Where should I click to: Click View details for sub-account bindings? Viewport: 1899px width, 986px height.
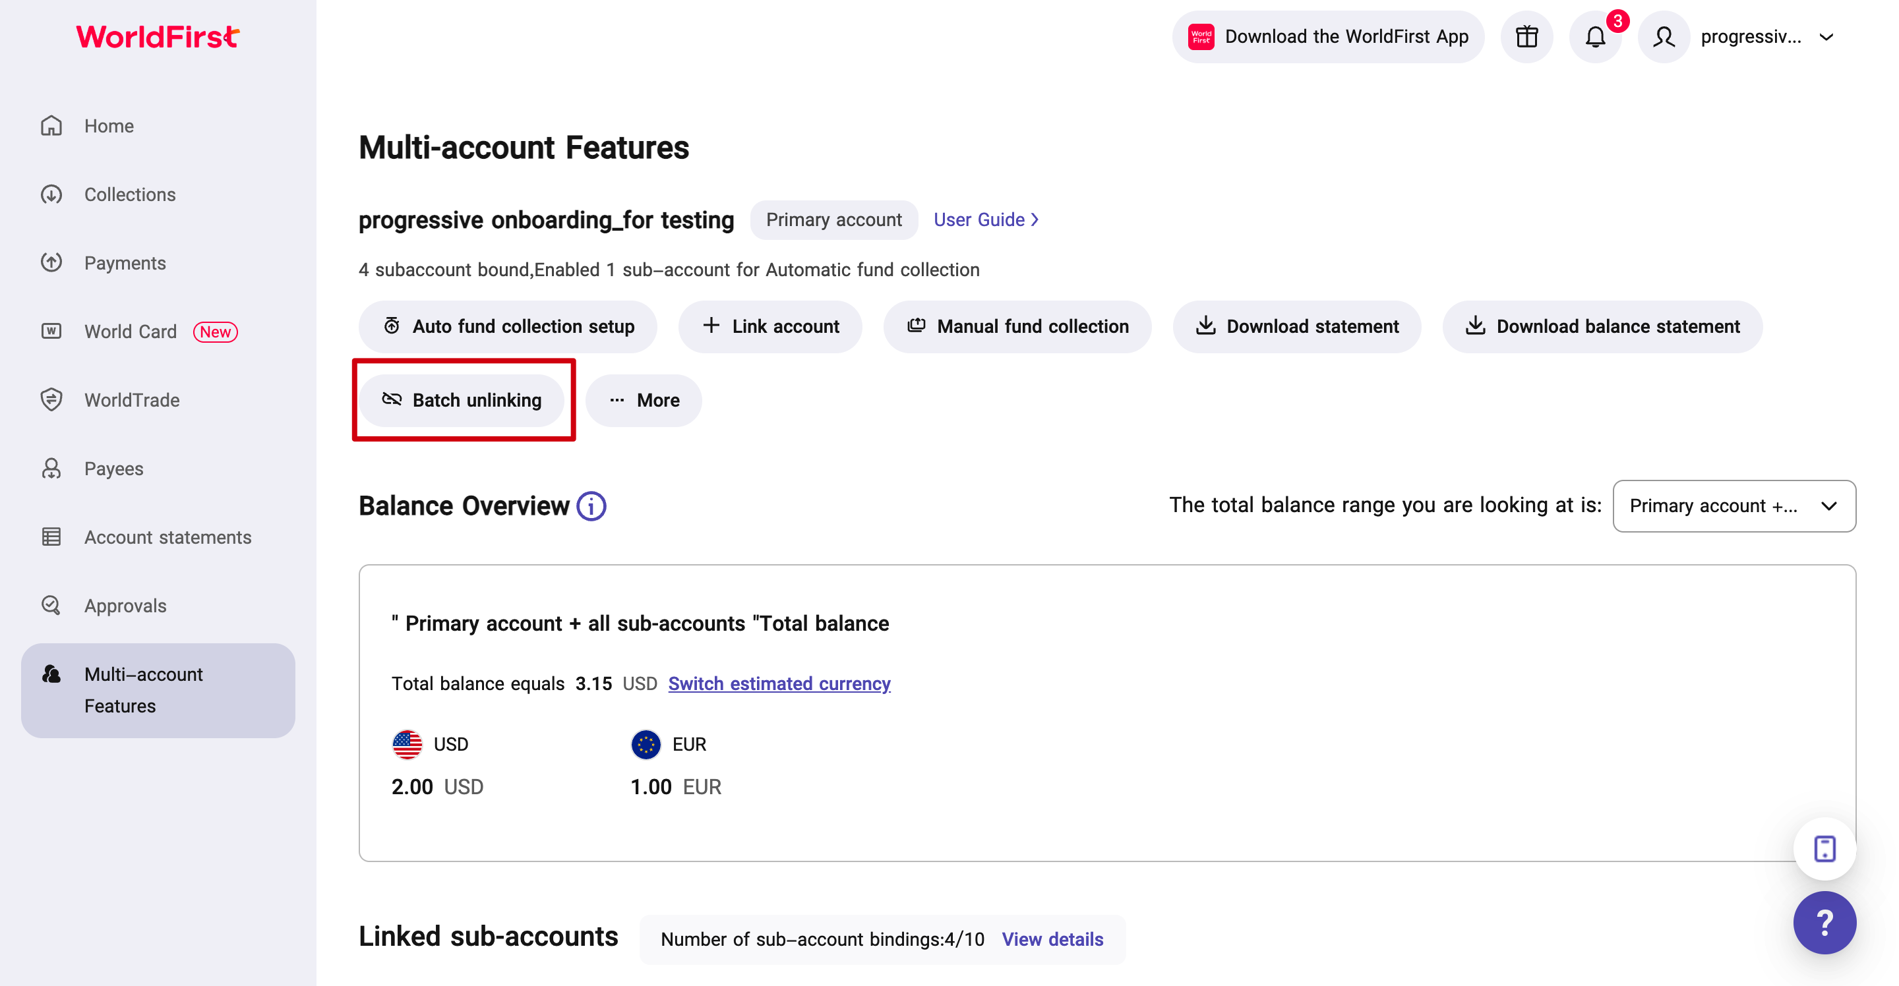coord(1052,940)
